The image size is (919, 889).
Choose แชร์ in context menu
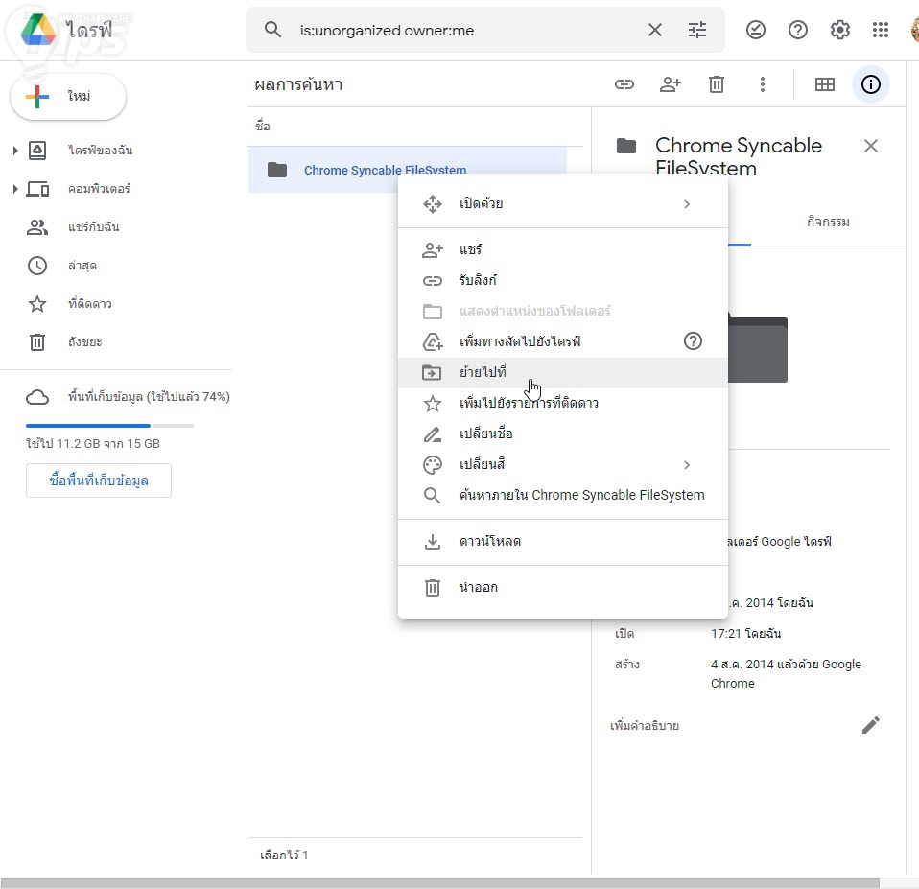pyautogui.click(x=563, y=249)
